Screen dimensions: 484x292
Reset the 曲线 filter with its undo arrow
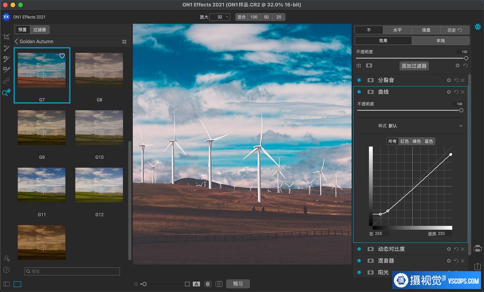[456, 92]
